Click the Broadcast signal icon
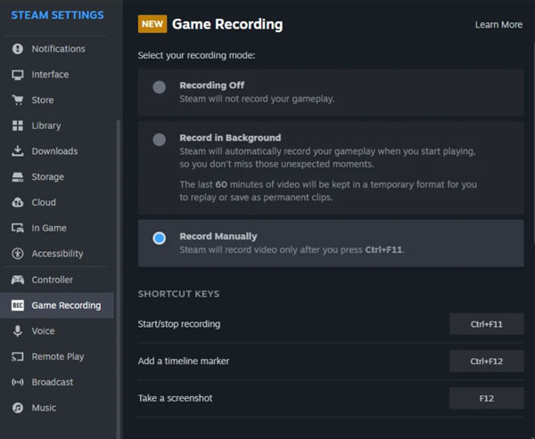Image resolution: width=535 pixels, height=439 pixels. click(18, 382)
